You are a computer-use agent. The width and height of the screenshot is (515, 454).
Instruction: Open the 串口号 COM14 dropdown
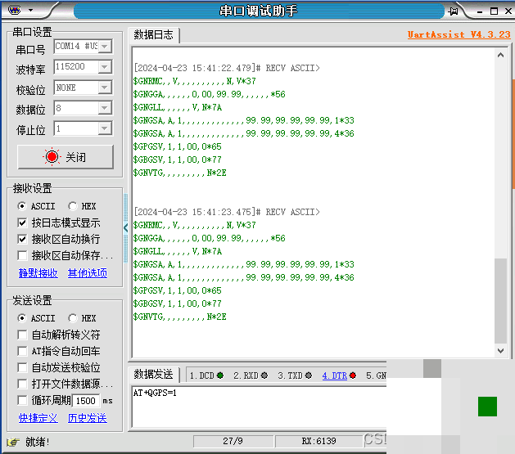[x=105, y=47]
